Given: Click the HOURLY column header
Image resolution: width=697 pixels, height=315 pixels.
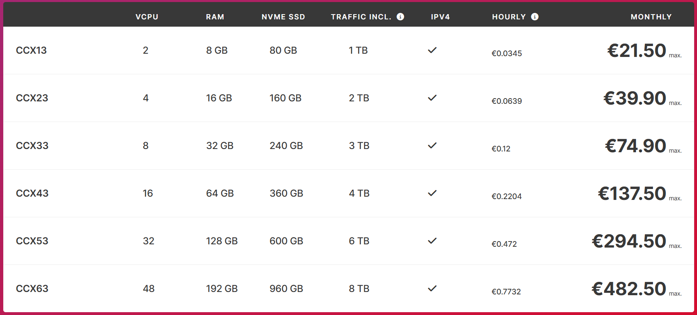Looking at the screenshot, I should coord(509,17).
